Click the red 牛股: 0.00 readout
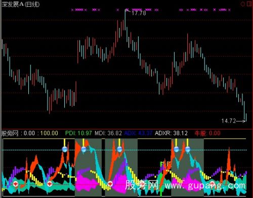 click(207, 133)
